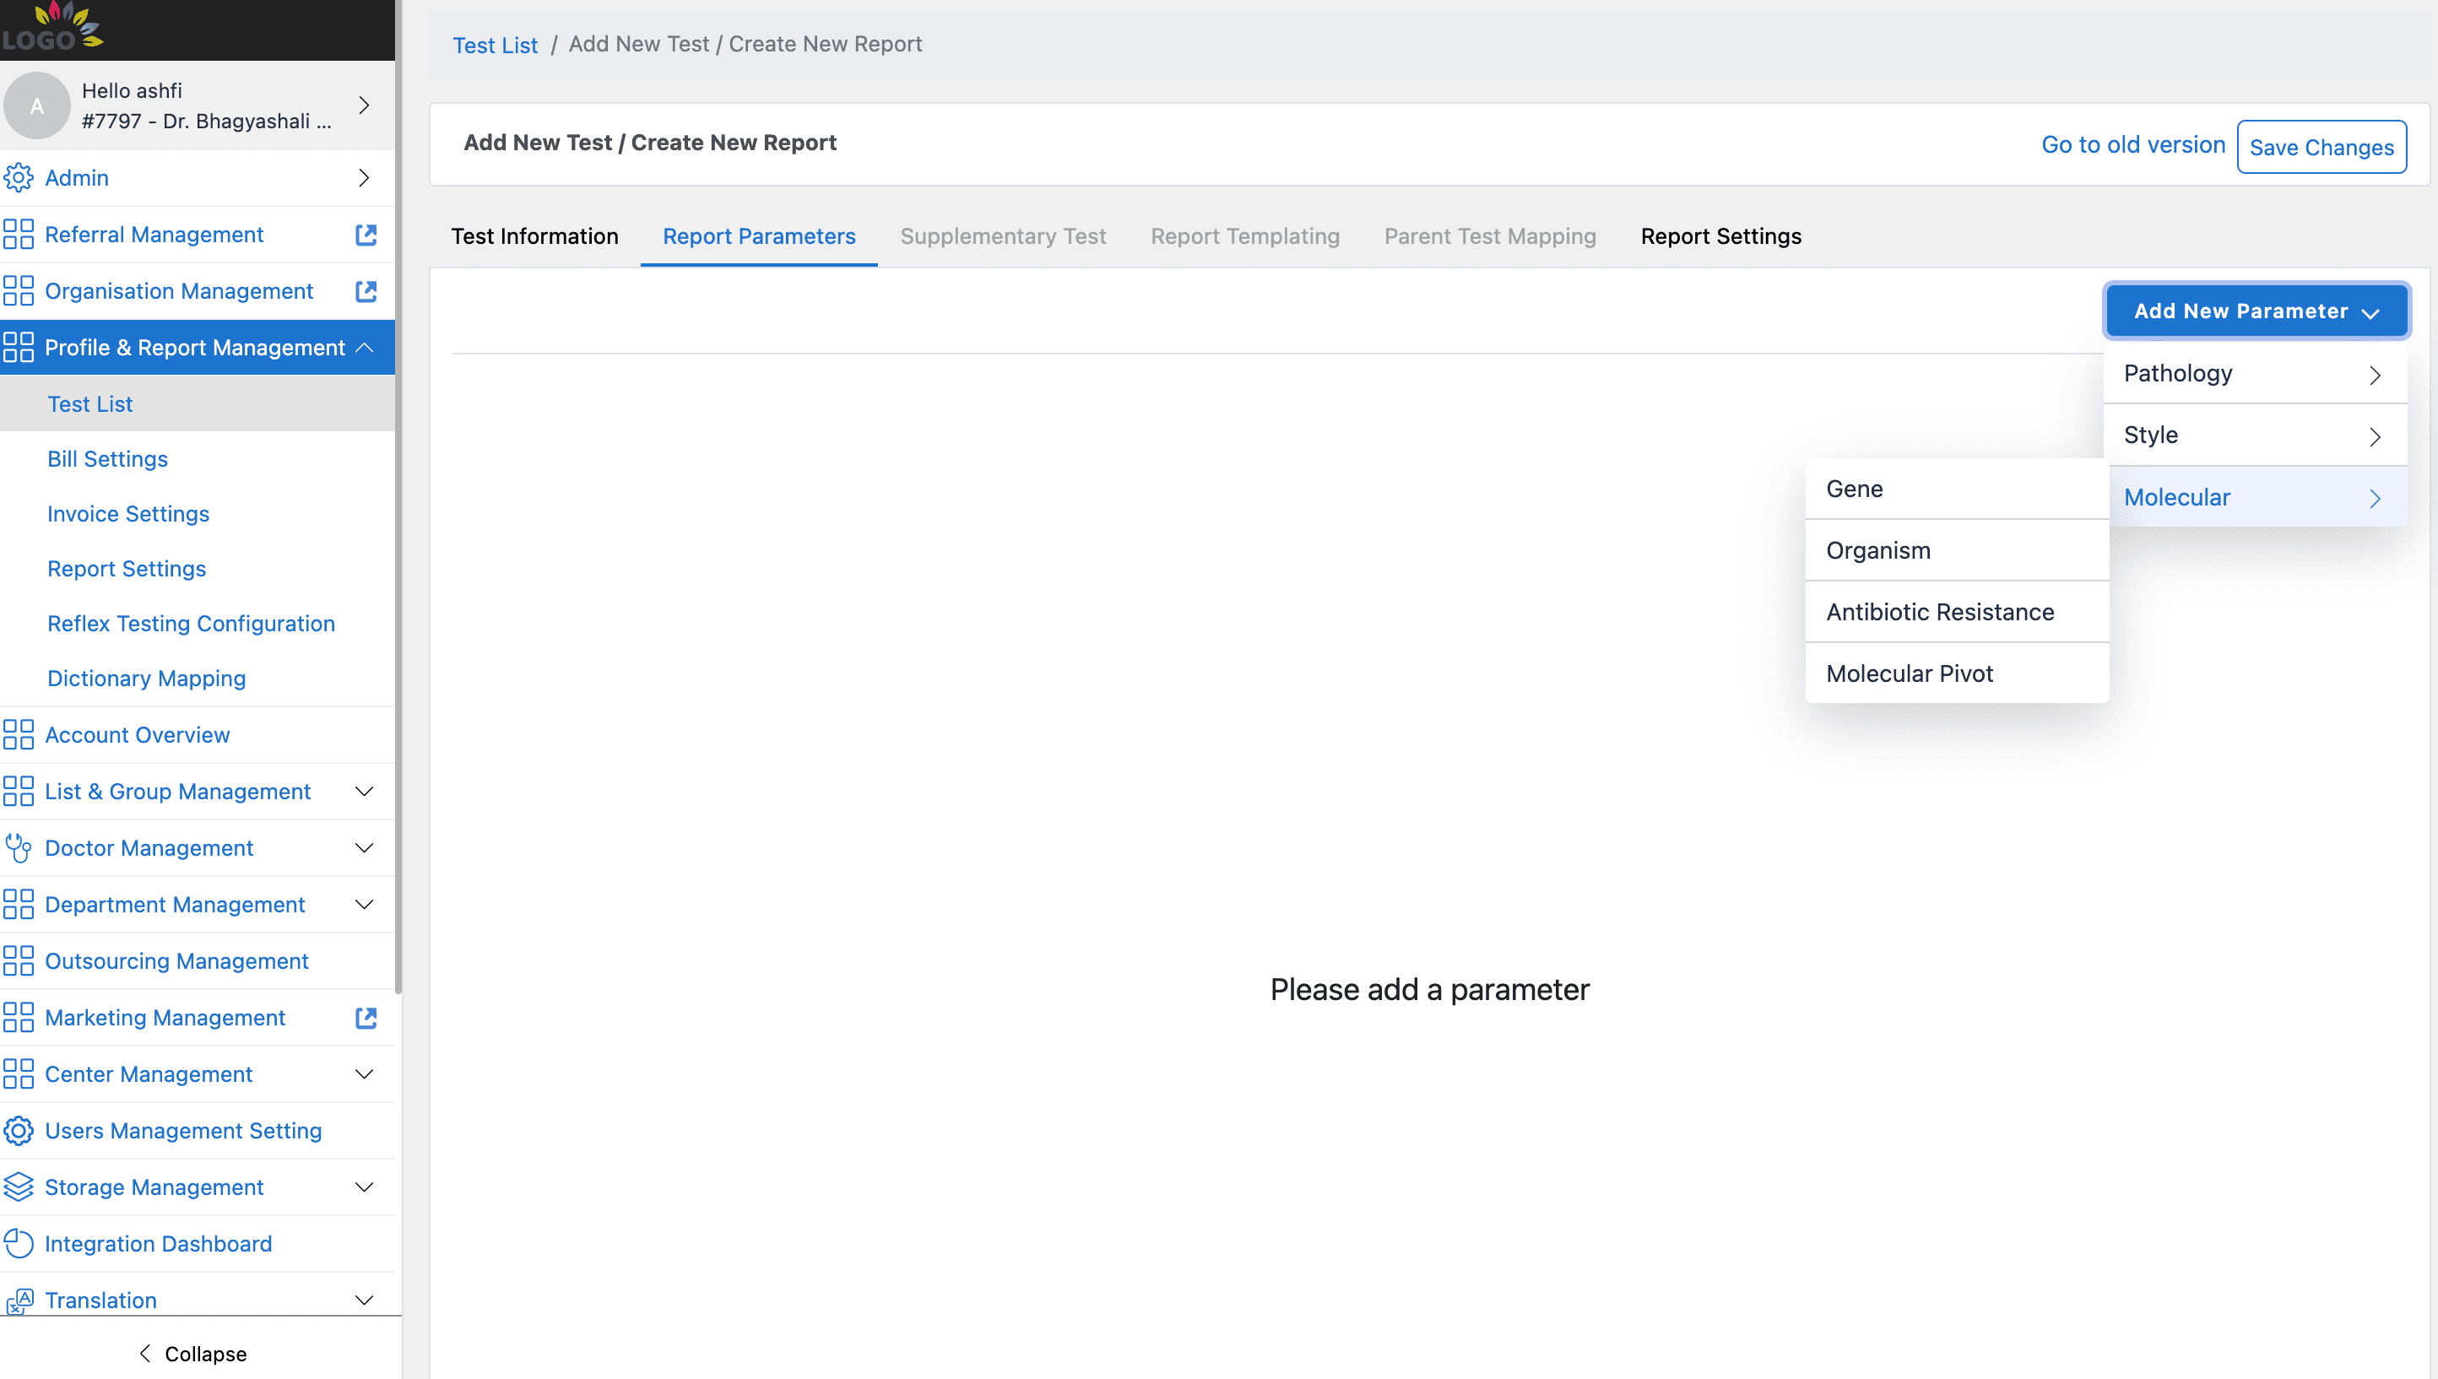Screen dimensions: 2438x1379
Task: Choose Molecular Pivot parameter option
Action: 1956,673
